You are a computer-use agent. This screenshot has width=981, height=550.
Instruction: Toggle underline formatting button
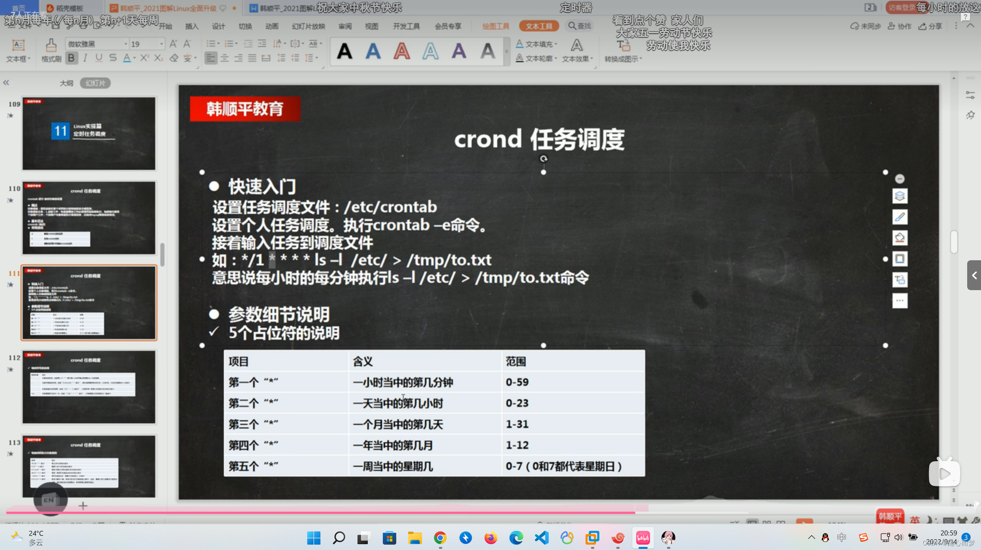tap(99, 58)
